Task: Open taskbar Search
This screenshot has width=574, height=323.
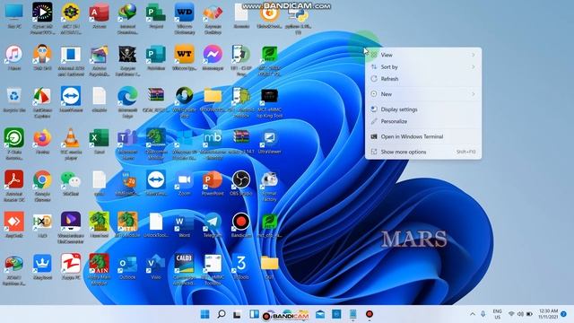Action: [222, 314]
